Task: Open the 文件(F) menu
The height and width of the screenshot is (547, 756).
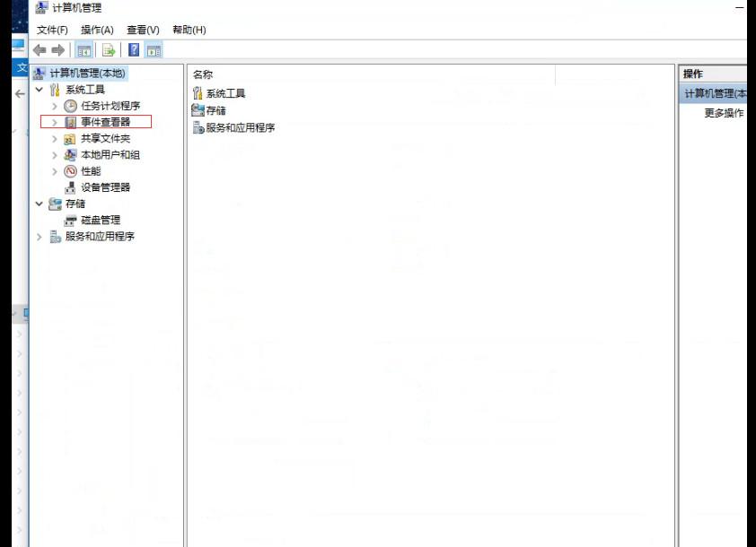Action: pos(53,30)
